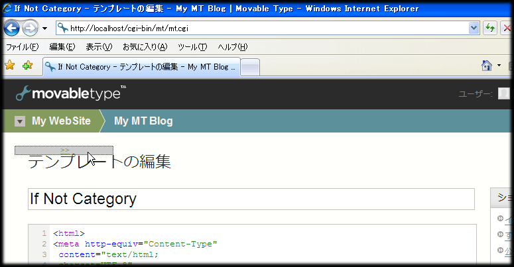The width and height of the screenshot is (514, 267).
Task: Open the ファイル(F) menu
Action: (22, 47)
